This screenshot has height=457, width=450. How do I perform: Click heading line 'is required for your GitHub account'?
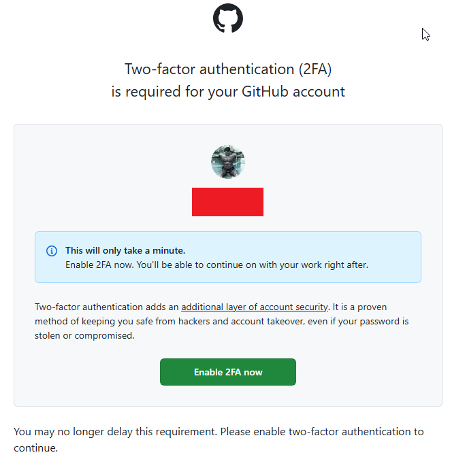click(x=228, y=92)
